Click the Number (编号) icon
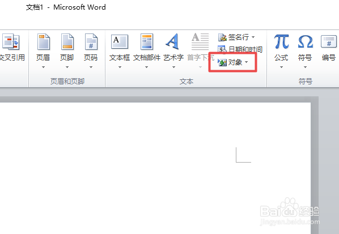The width and height of the screenshot is (339, 234). tap(329, 41)
